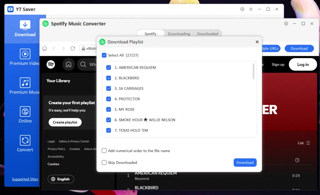Switch to the Convert section
Viewport: 320px width, 195px height.
[x=25, y=142]
